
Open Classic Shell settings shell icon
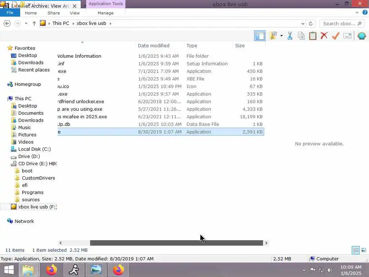point(361,36)
